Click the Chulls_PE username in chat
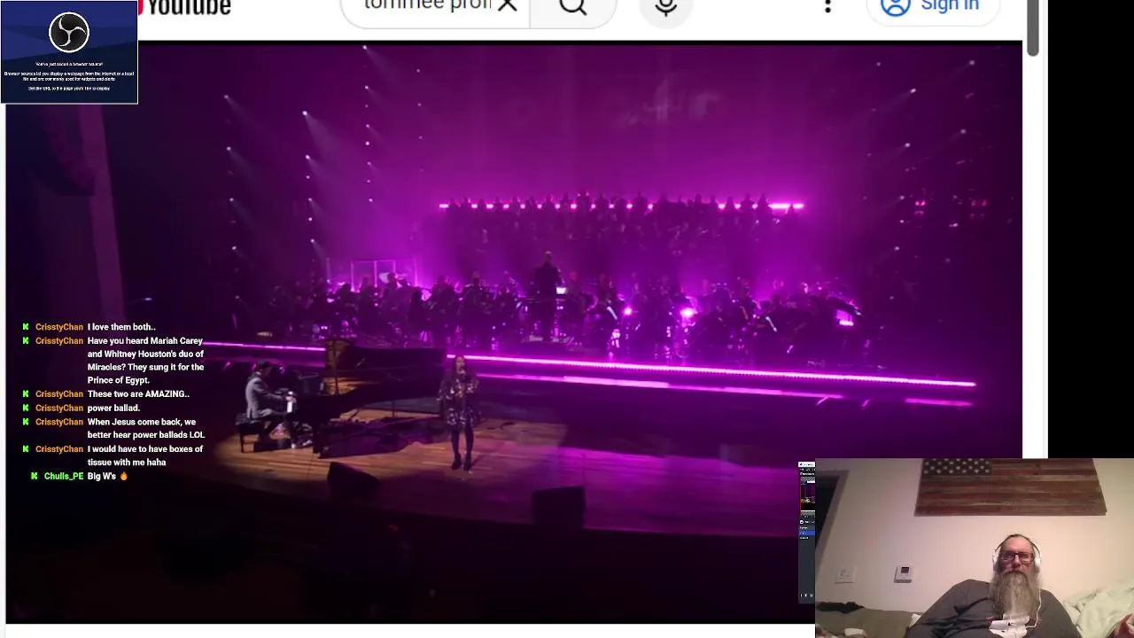Viewport: 1134px width, 638px height. pos(64,477)
